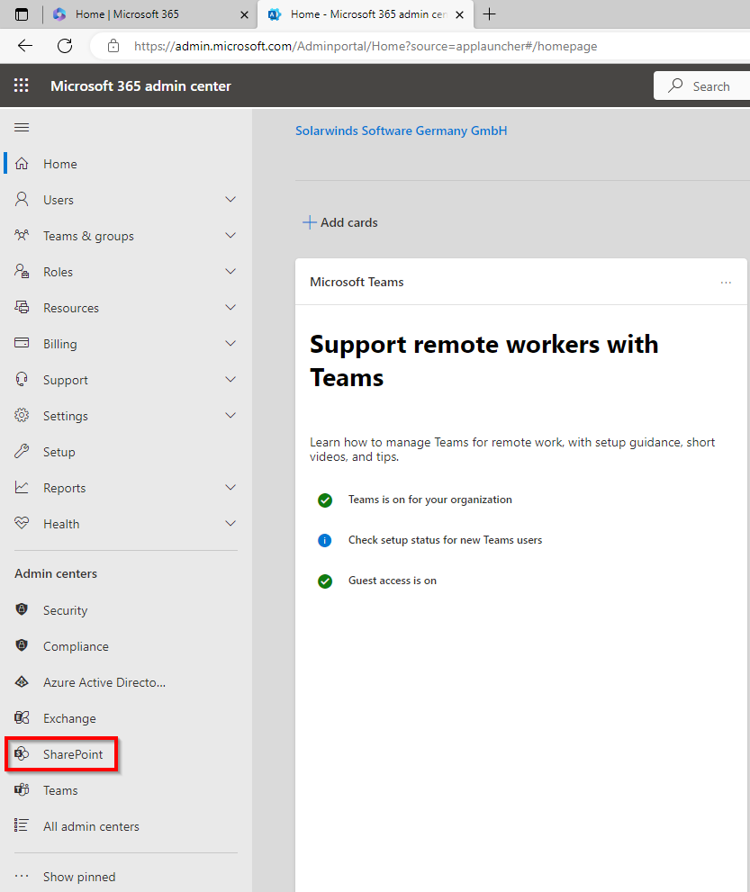Click the browser refresh icon
The width and height of the screenshot is (750, 892).
65,46
